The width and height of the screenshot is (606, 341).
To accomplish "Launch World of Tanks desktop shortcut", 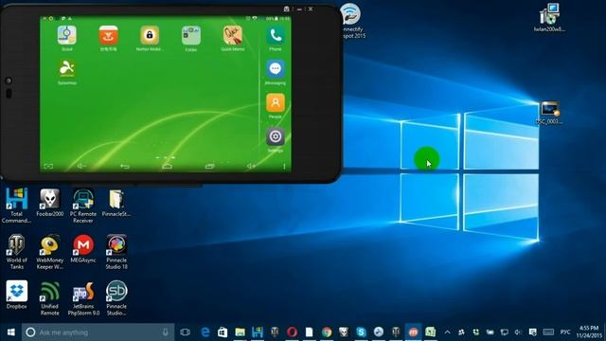I will tap(16, 252).
